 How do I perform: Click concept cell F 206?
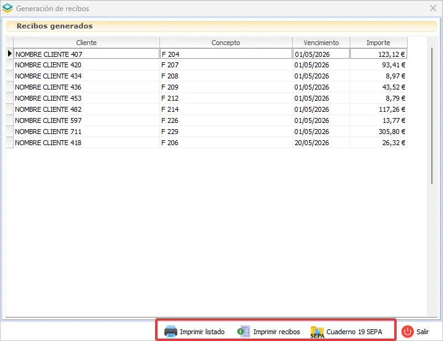(x=226, y=143)
